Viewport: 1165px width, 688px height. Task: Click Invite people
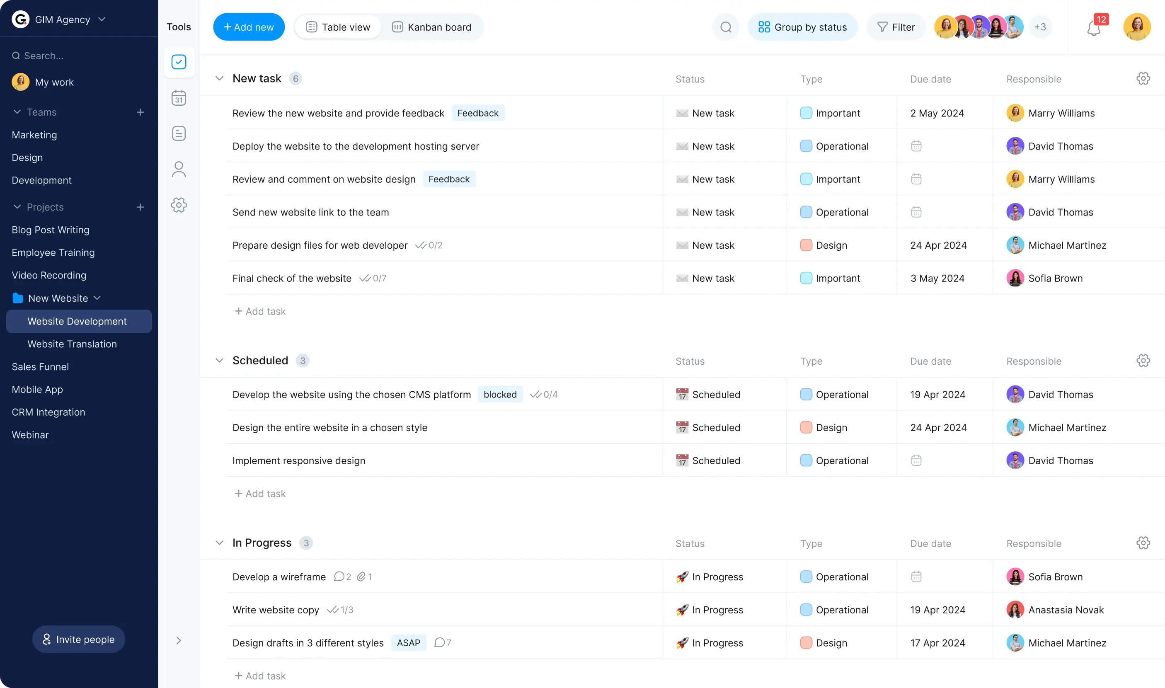pos(78,640)
